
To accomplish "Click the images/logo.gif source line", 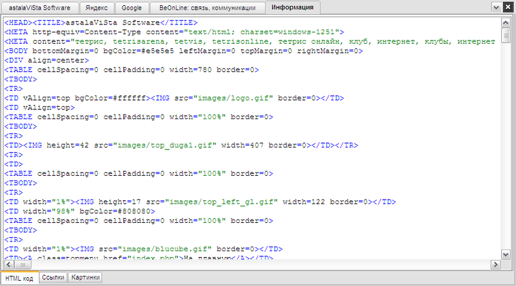I will [x=174, y=98].
